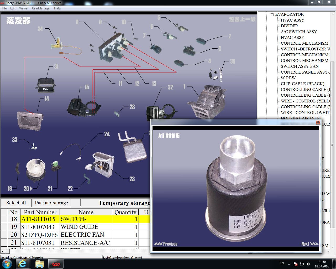Select SCREW in the parts tree
The height and width of the screenshot is (269, 336).
click(288, 78)
